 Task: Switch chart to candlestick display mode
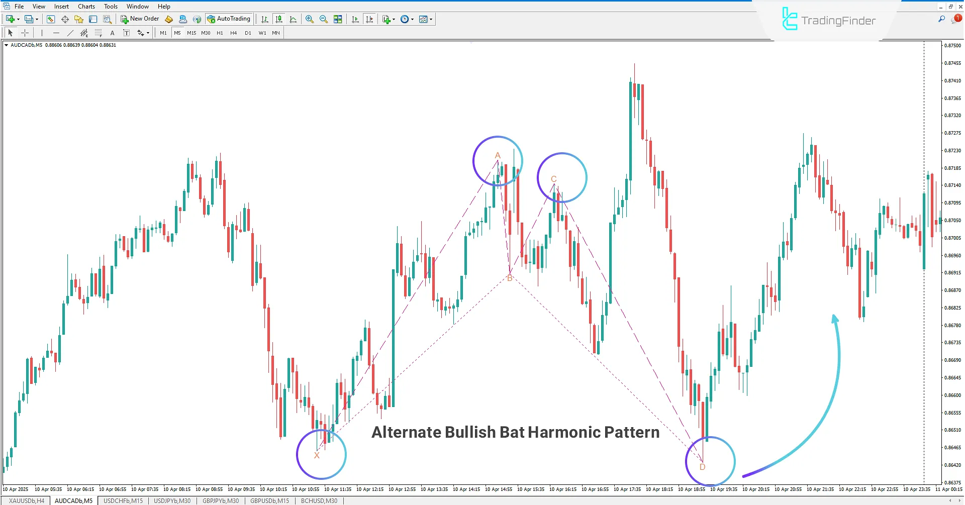point(279,19)
